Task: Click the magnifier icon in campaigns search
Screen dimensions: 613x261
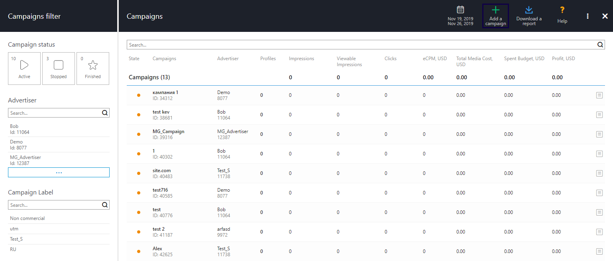Action: (600, 45)
